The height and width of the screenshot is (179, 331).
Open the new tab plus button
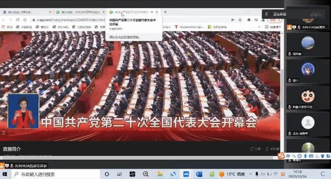tap(165, 12)
